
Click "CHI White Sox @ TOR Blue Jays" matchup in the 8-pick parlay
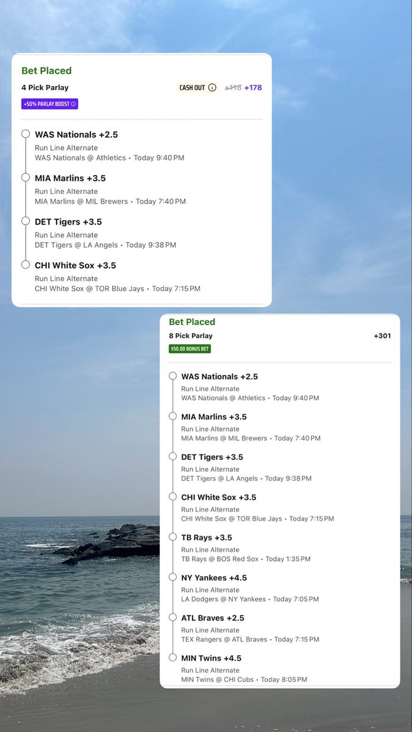point(232,518)
